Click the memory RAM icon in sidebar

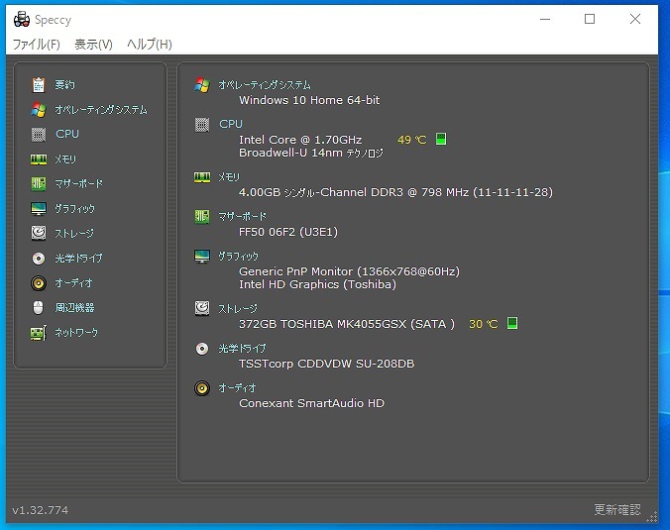[39, 159]
